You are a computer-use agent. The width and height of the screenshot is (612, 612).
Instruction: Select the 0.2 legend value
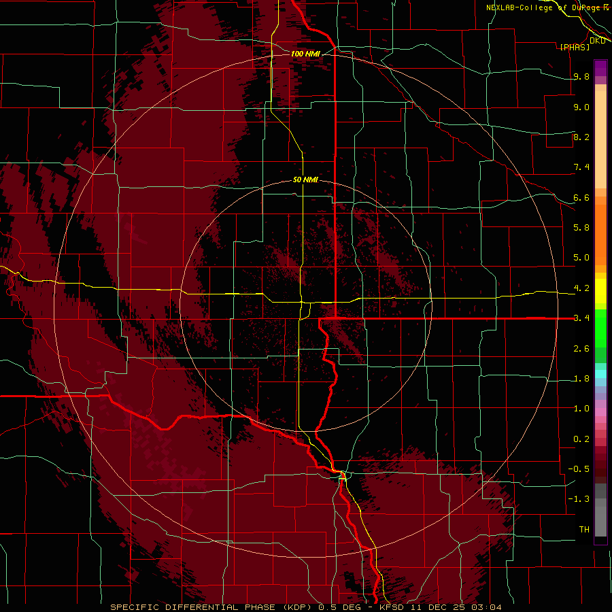pyautogui.click(x=581, y=439)
